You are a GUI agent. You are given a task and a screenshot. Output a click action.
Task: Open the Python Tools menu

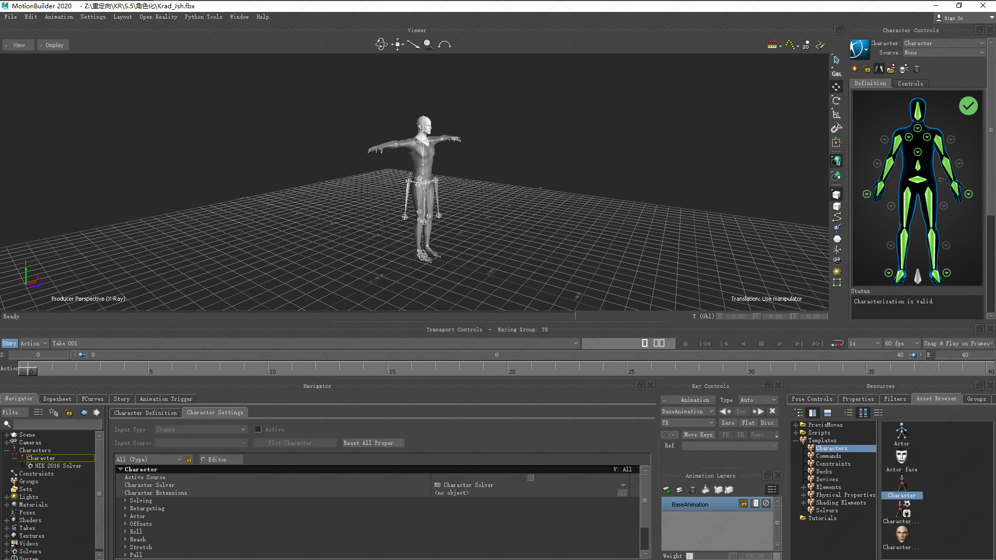(x=203, y=17)
